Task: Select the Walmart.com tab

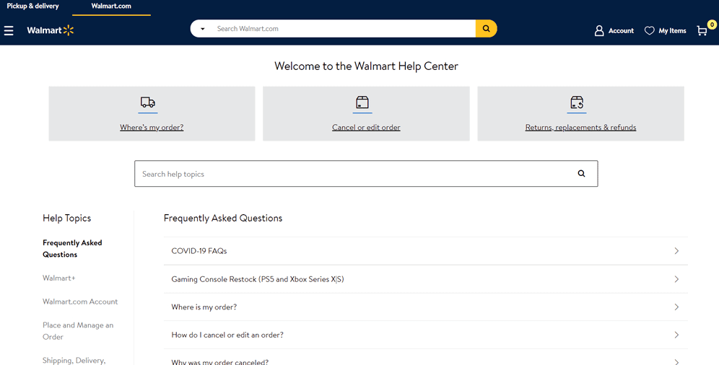Action: click(x=111, y=6)
